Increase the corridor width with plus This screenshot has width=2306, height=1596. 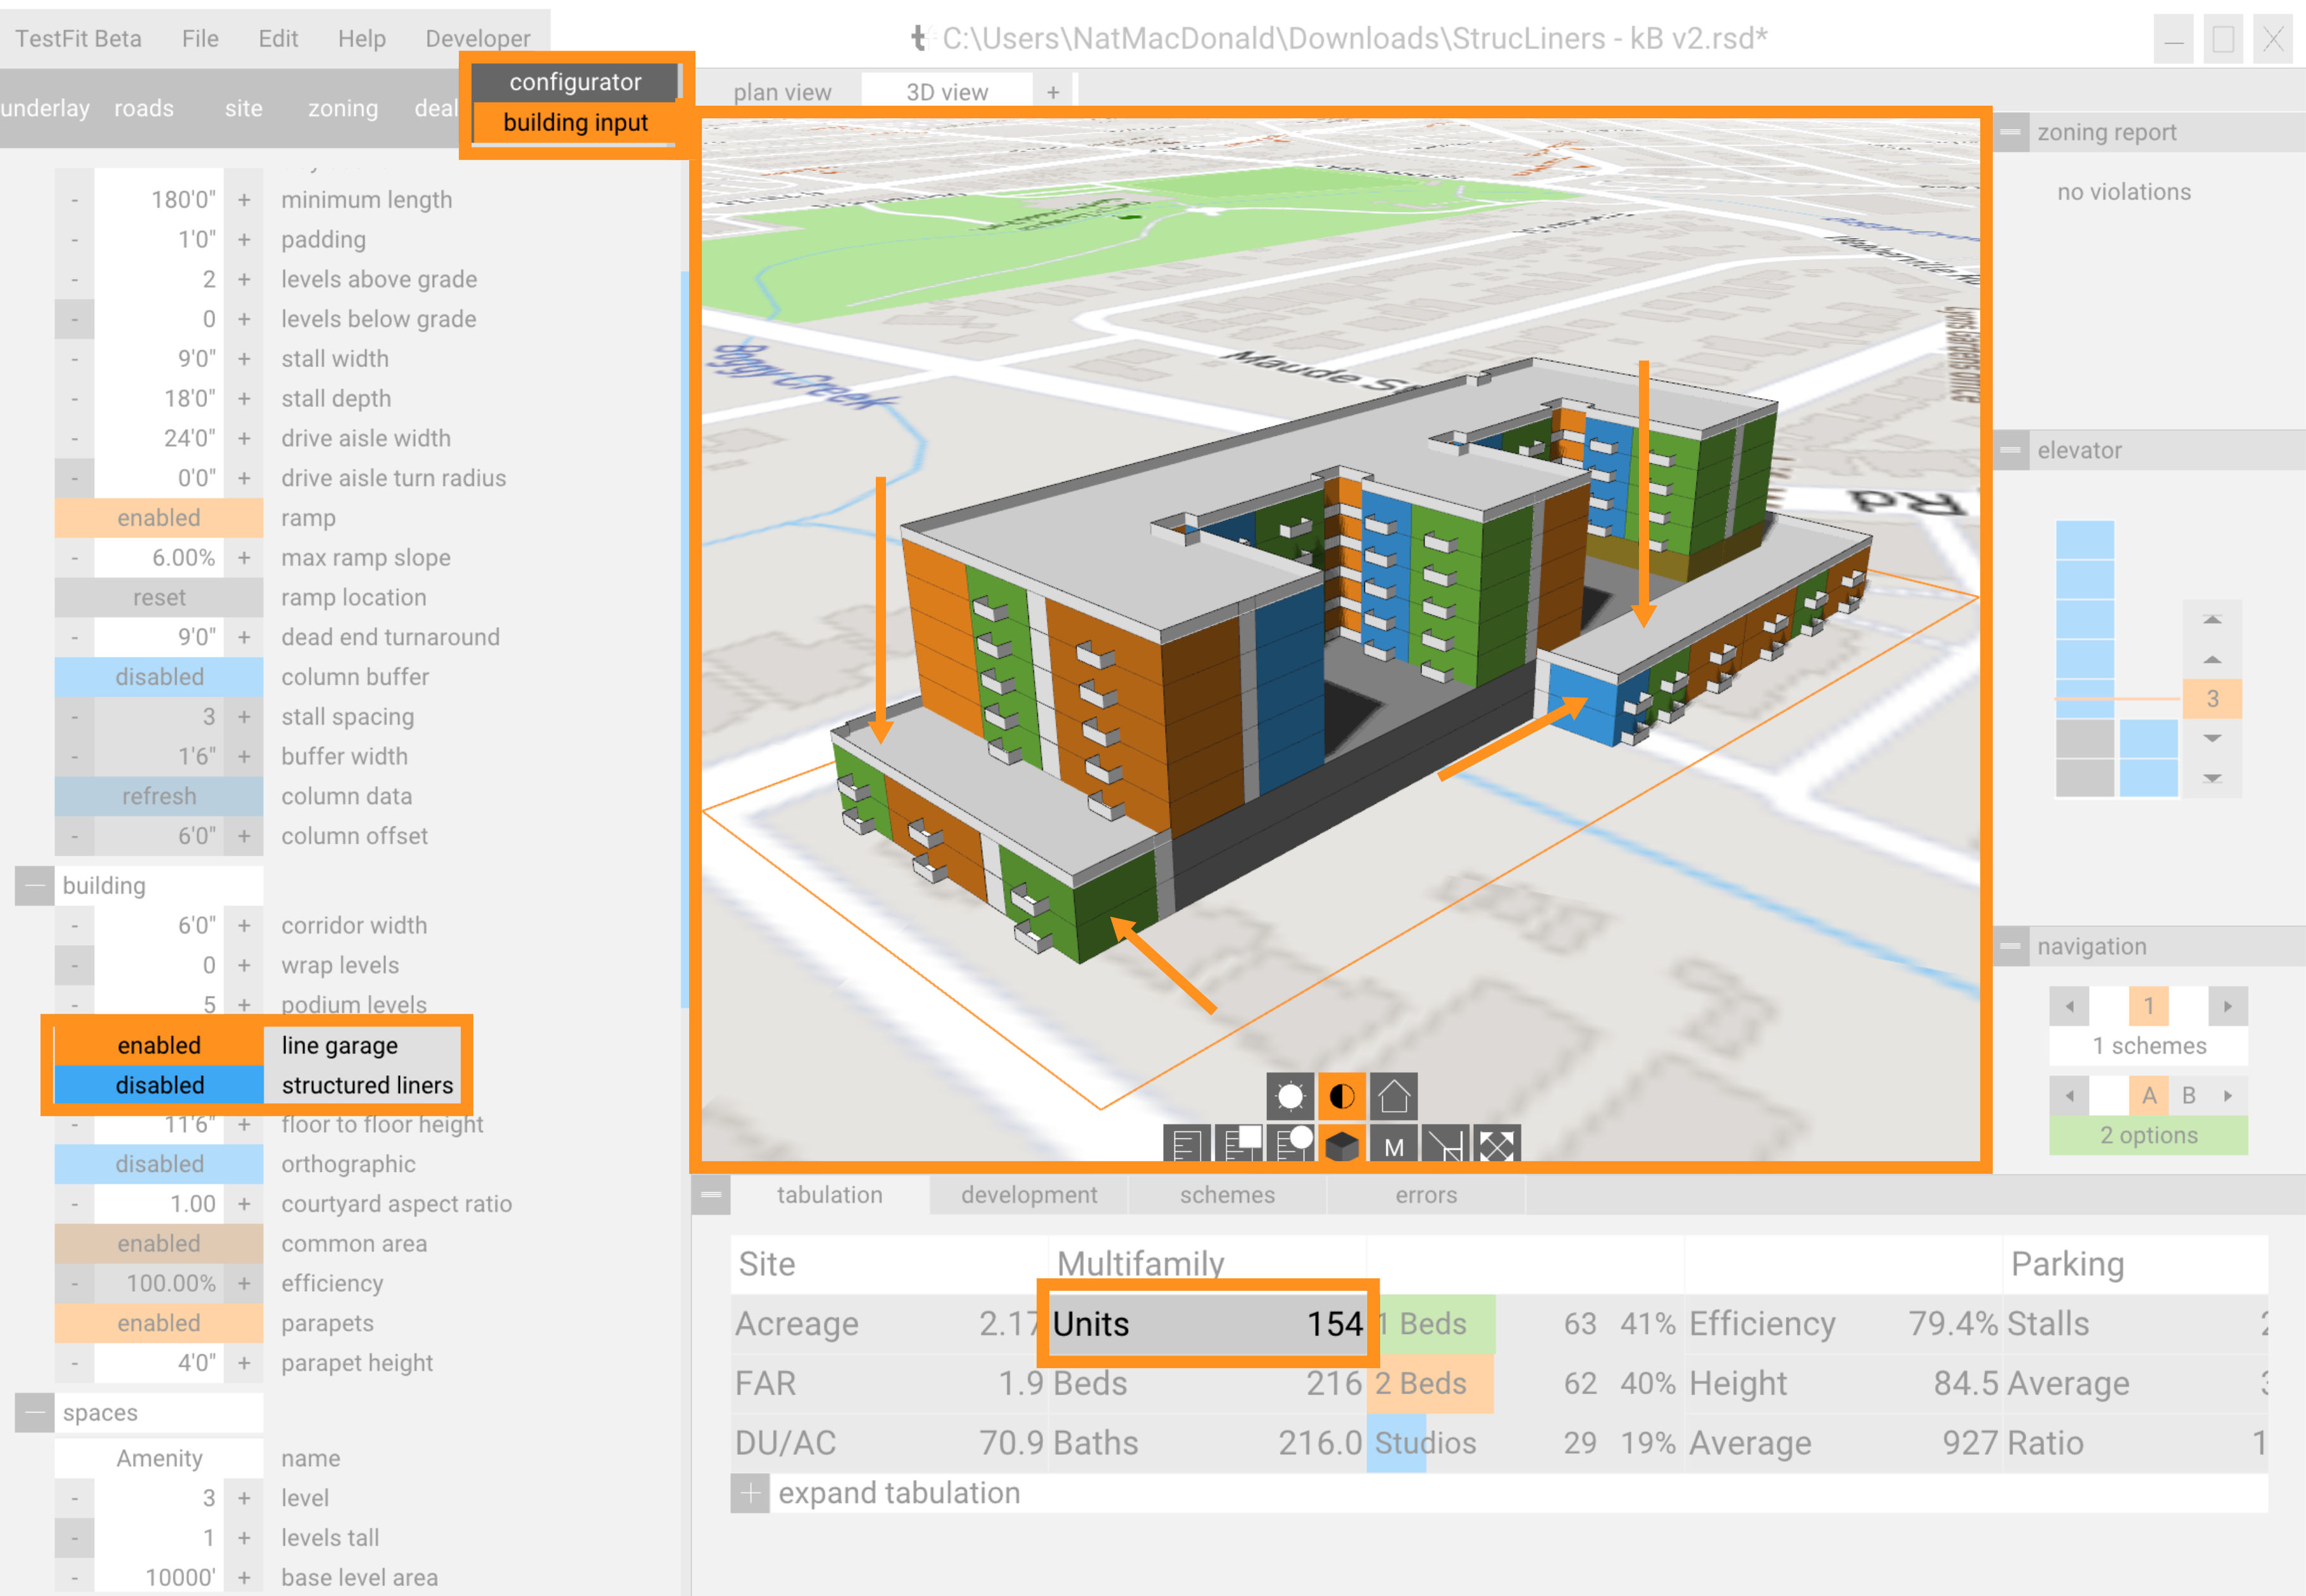point(244,925)
